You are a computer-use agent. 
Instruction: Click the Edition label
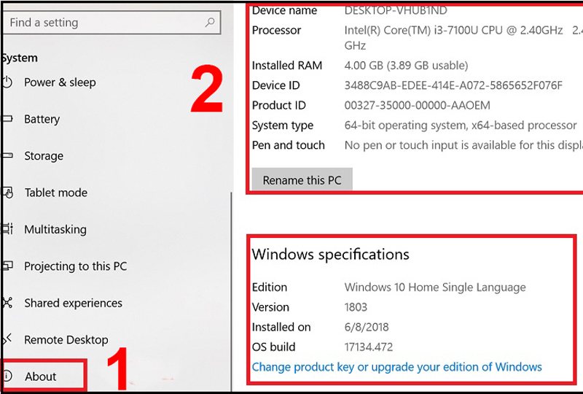click(270, 287)
